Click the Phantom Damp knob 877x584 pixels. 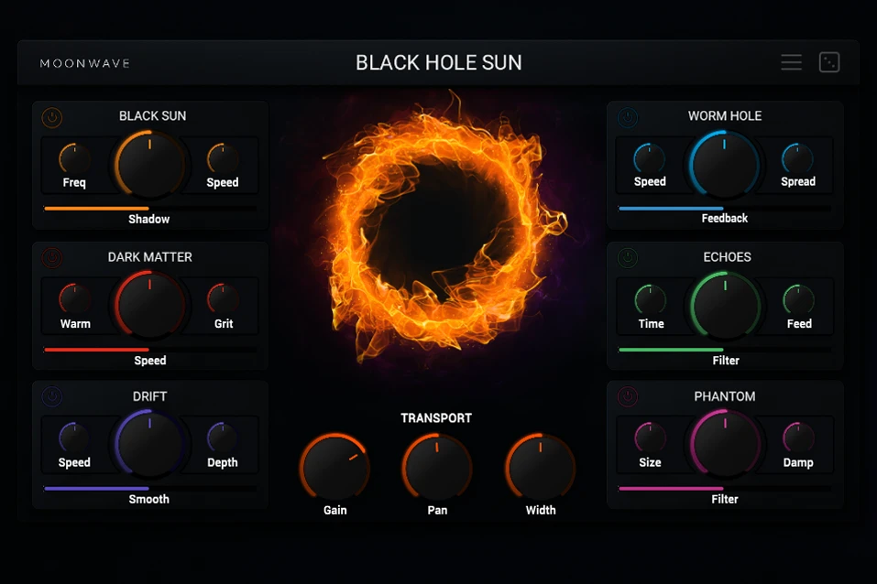pos(798,438)
